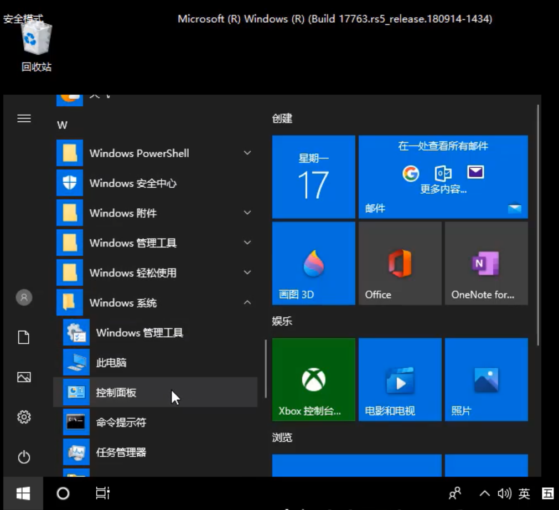This screenshot has height=510, width=559.
Task: Open the OneNote tile
Action: click(x=486, y=263)
